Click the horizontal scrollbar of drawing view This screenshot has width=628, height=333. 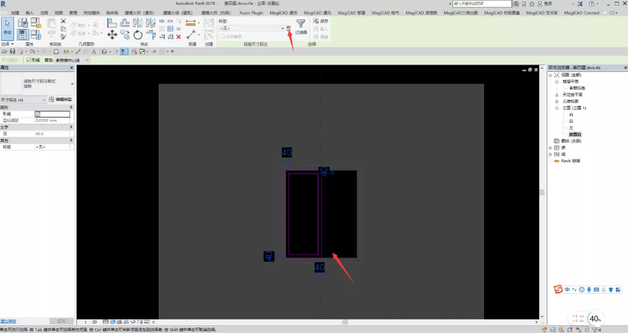(345, 322)
